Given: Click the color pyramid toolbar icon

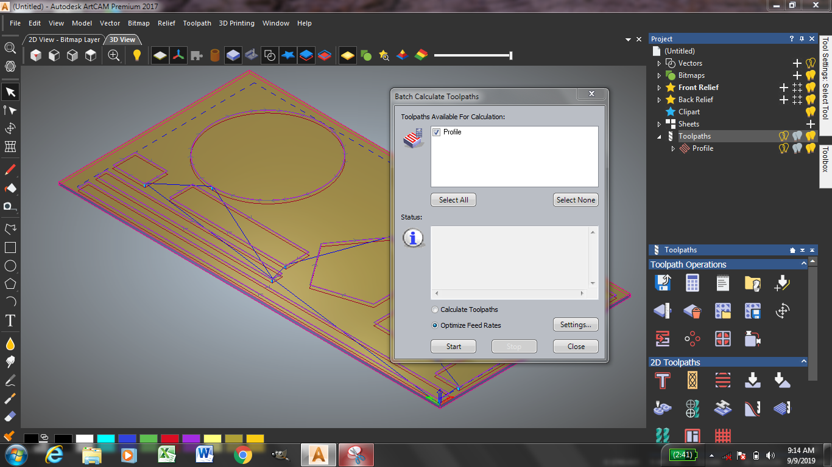Looking at the screenshot, I should click(x=402, y=55).
